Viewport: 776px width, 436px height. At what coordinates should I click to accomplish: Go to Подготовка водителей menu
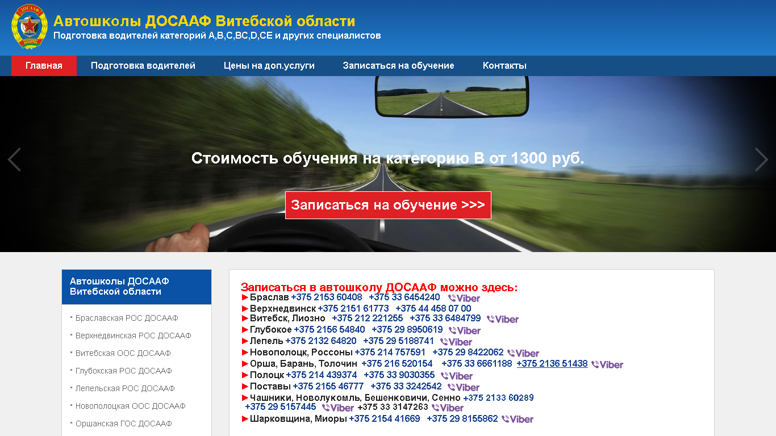pyautogui.click(x=143, y=66)
